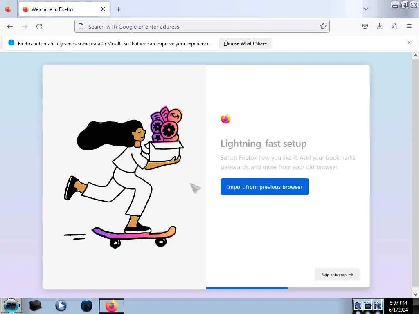Open a new tab with plus button
The width and height of the screenshot is (419, 314).
[x=118, y=9]
